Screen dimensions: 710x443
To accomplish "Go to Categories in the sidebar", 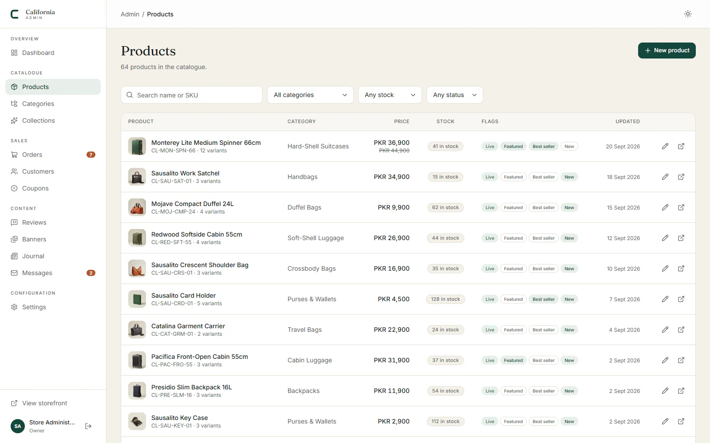I will point(53,104).
